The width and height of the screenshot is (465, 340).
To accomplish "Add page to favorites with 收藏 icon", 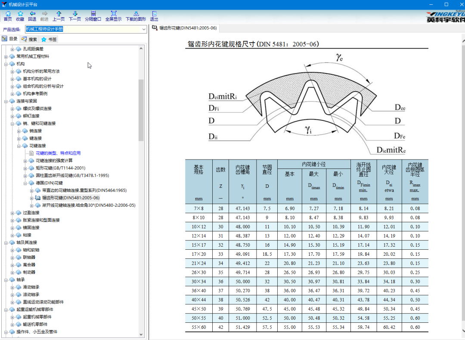I will [x=20, y=16].
